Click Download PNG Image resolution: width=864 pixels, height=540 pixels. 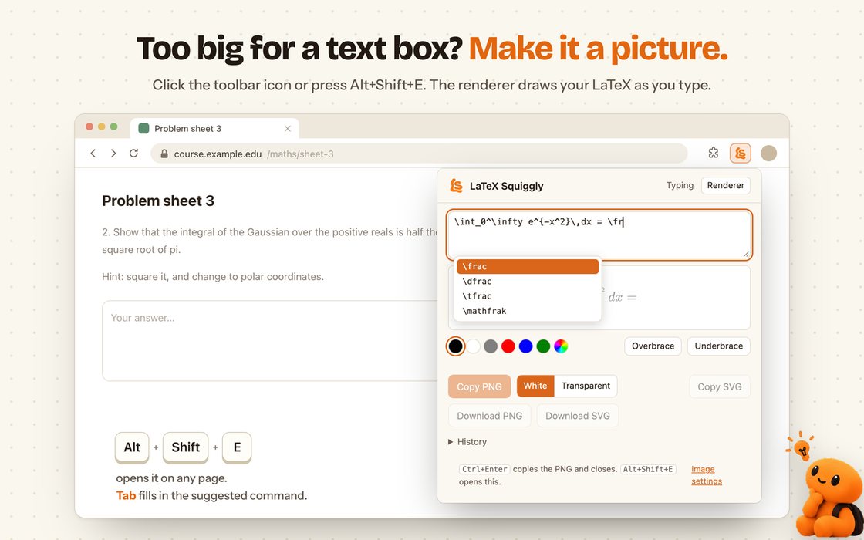[490, 416]
